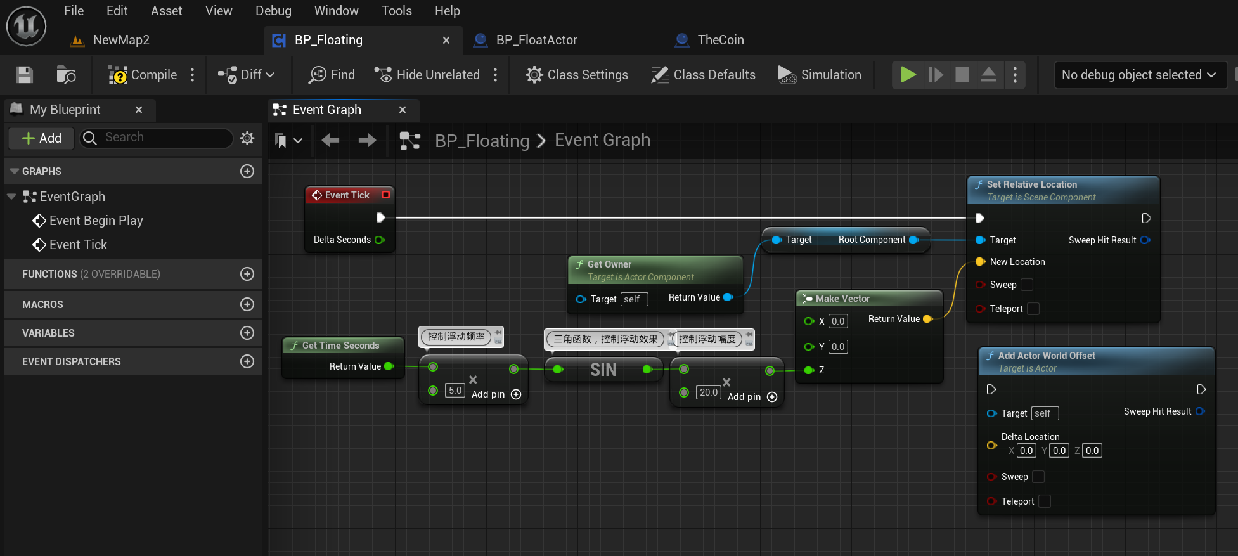1238x556 pixels.
Task: Open the graph bookmarks dropdown
Action: (x=288, y=141)
